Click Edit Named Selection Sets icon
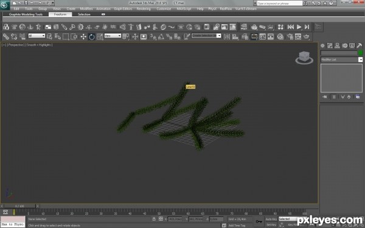365x228 pixels. coord(187,36)
